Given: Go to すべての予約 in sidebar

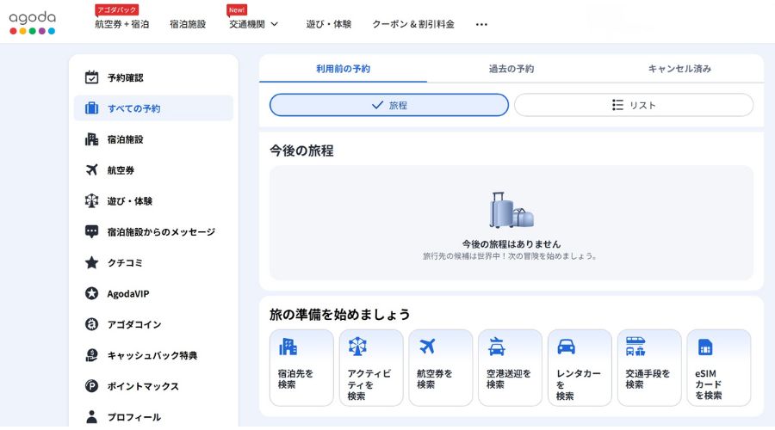Looking at the screenshot, I should point(153,108).
